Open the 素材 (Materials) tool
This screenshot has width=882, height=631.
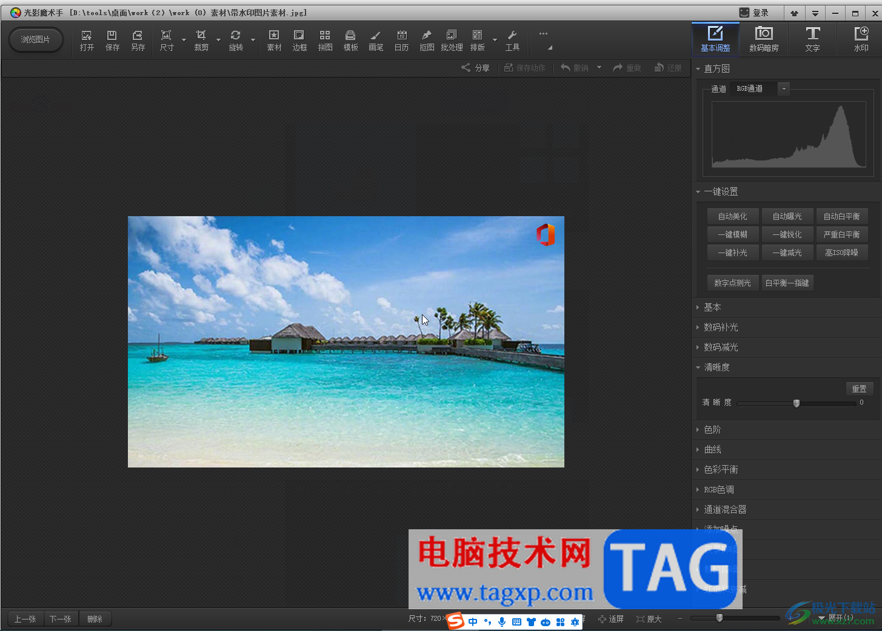(274, 41)
